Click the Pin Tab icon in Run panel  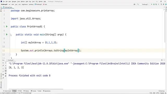3,78
